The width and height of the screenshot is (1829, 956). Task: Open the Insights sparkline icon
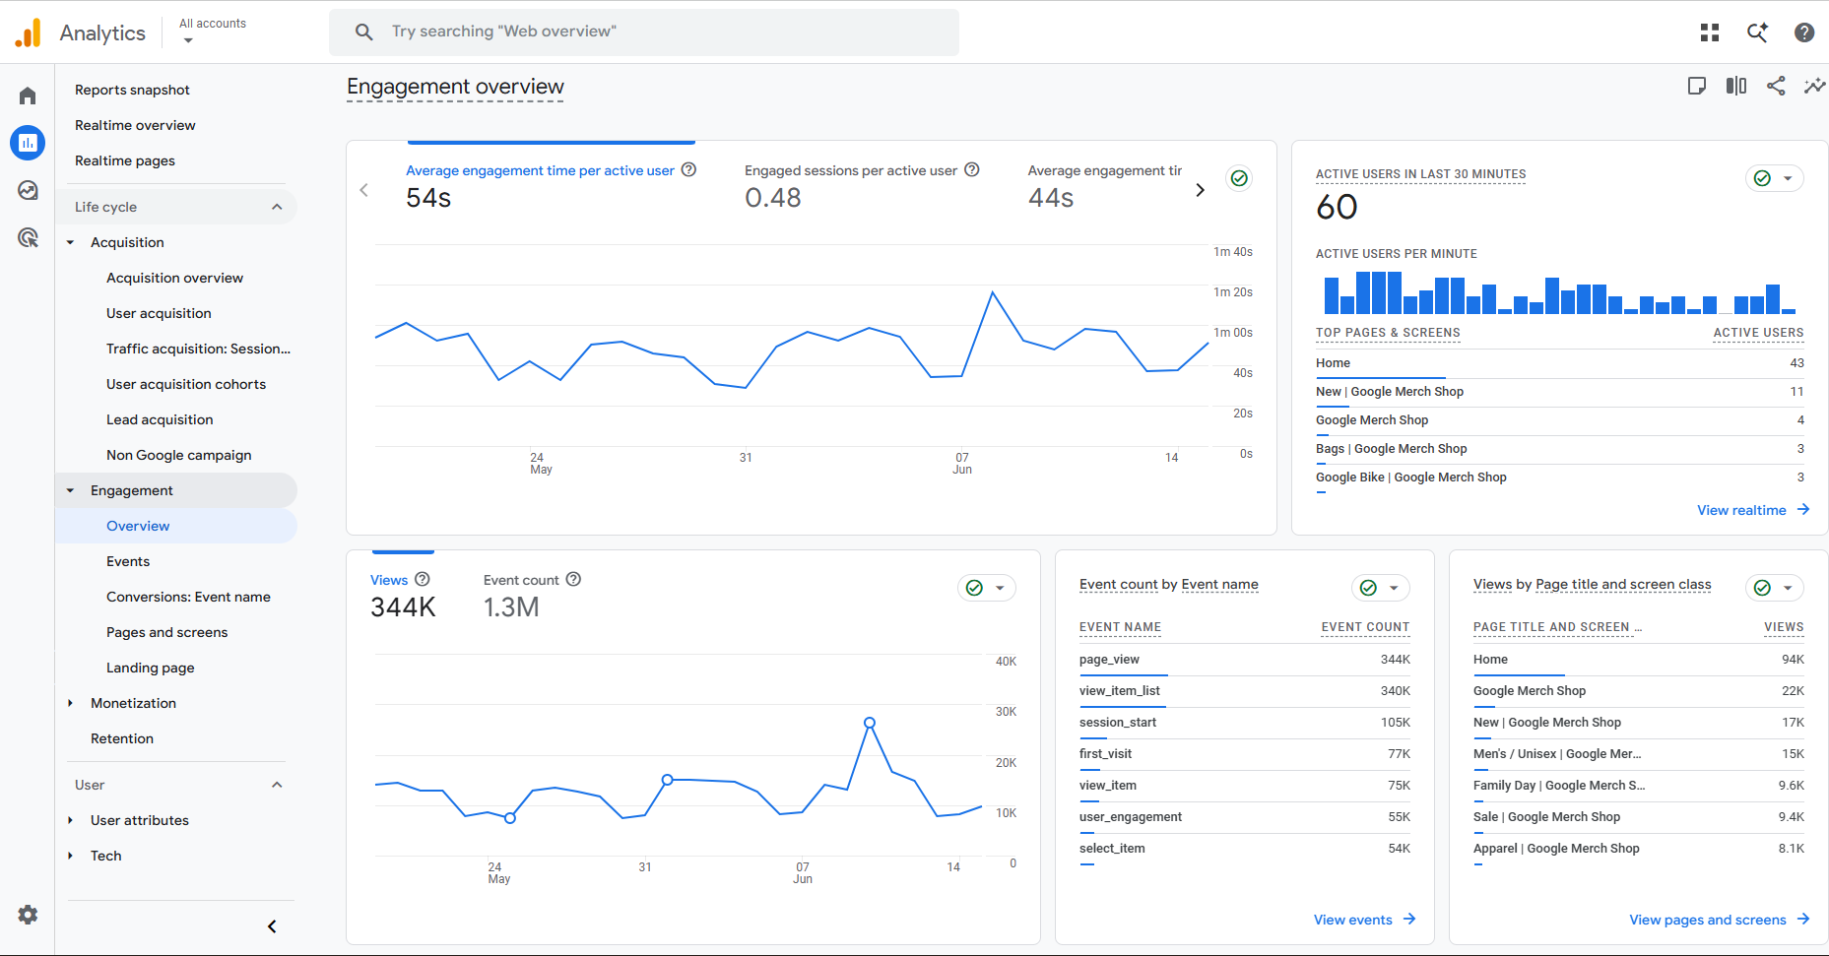tap(1814, 86)
